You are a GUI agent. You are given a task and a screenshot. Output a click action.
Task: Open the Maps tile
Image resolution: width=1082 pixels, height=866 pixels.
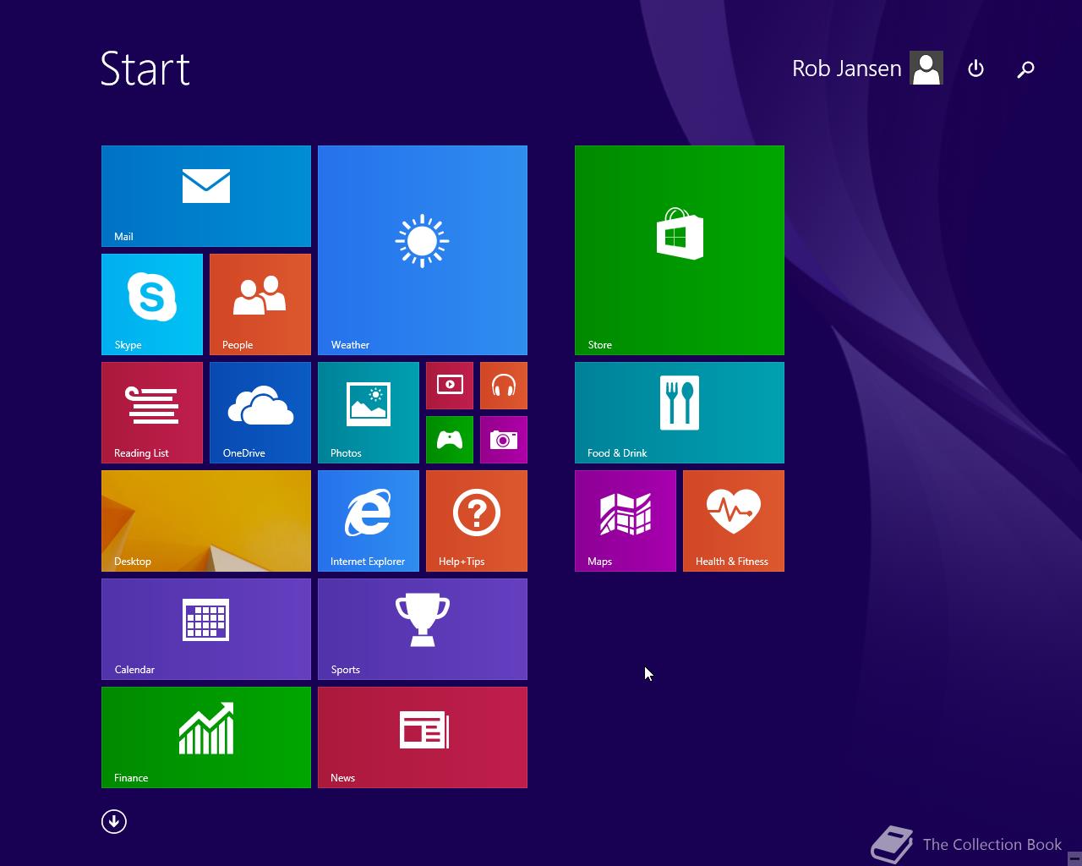(626, 521)
